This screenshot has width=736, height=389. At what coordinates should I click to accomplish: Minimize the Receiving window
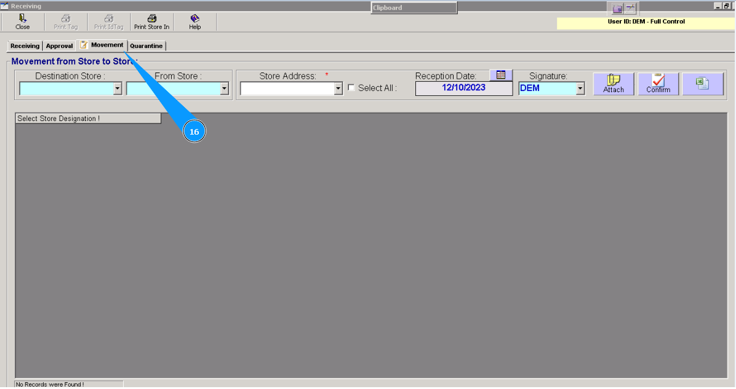[x=718, y=6]
